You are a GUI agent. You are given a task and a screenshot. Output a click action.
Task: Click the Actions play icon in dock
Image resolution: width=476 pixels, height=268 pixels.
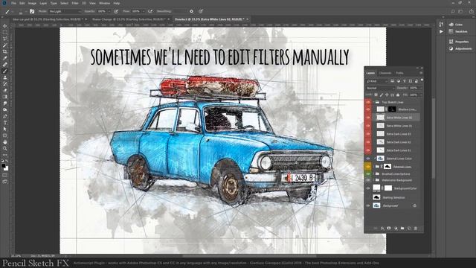click(x=441, y=31)
